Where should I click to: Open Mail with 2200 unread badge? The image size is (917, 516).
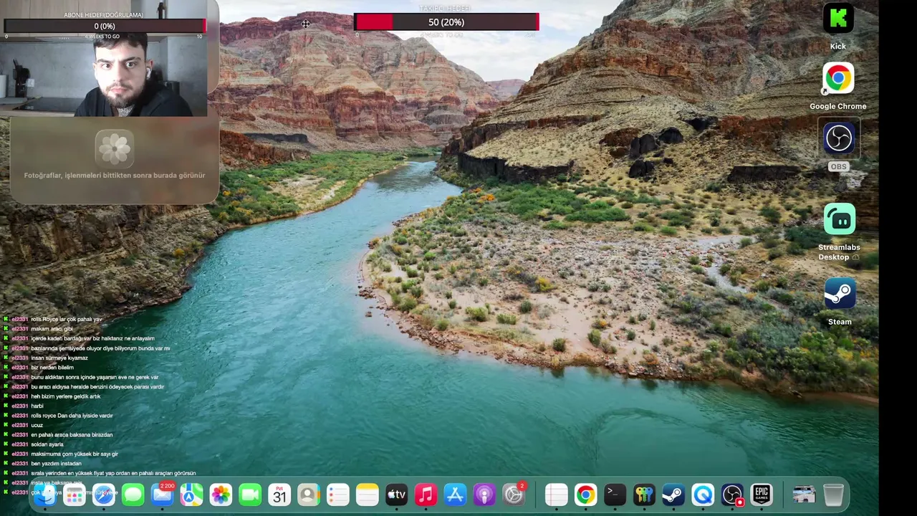(x=163, y=494)
